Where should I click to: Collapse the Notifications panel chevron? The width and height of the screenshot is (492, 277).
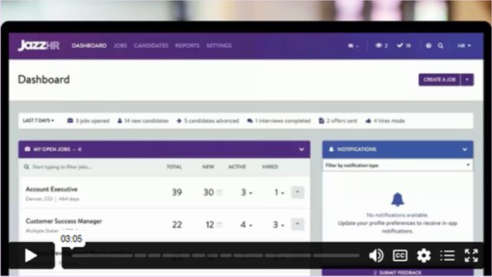[x=464, y=150]
